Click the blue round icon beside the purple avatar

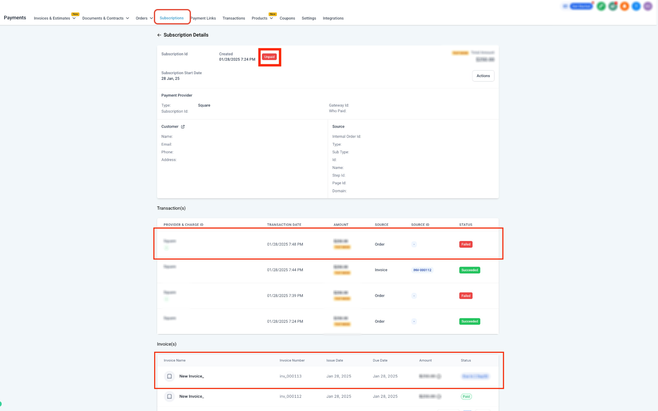[x=636, y=6]
